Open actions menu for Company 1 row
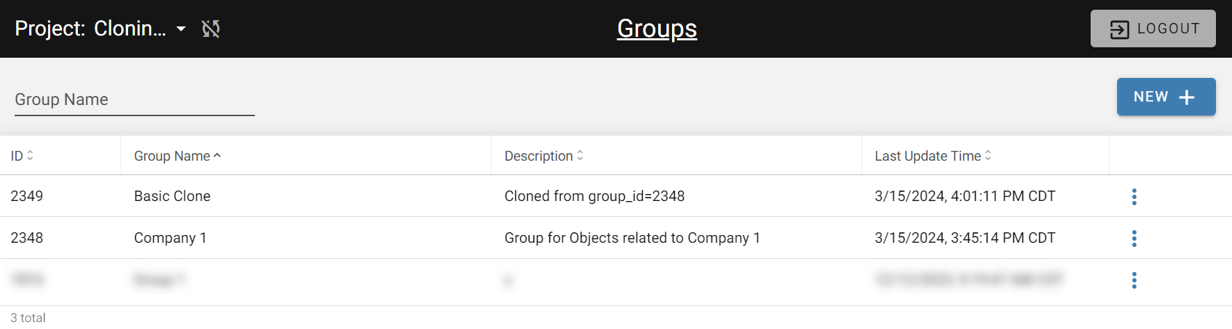The image size is (1232, 329). (1134, 239)
